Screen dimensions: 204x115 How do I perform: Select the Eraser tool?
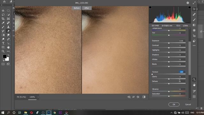tap(8, 31)
